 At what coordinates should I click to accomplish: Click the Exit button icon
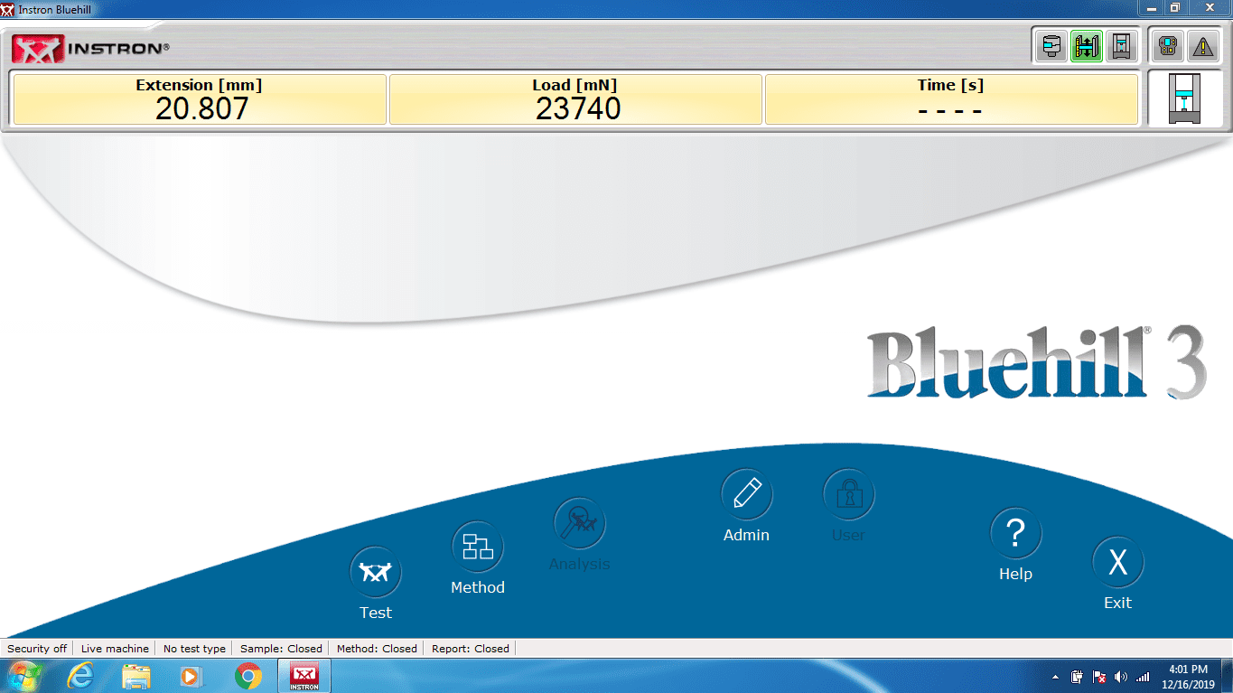pos(1117,563)
